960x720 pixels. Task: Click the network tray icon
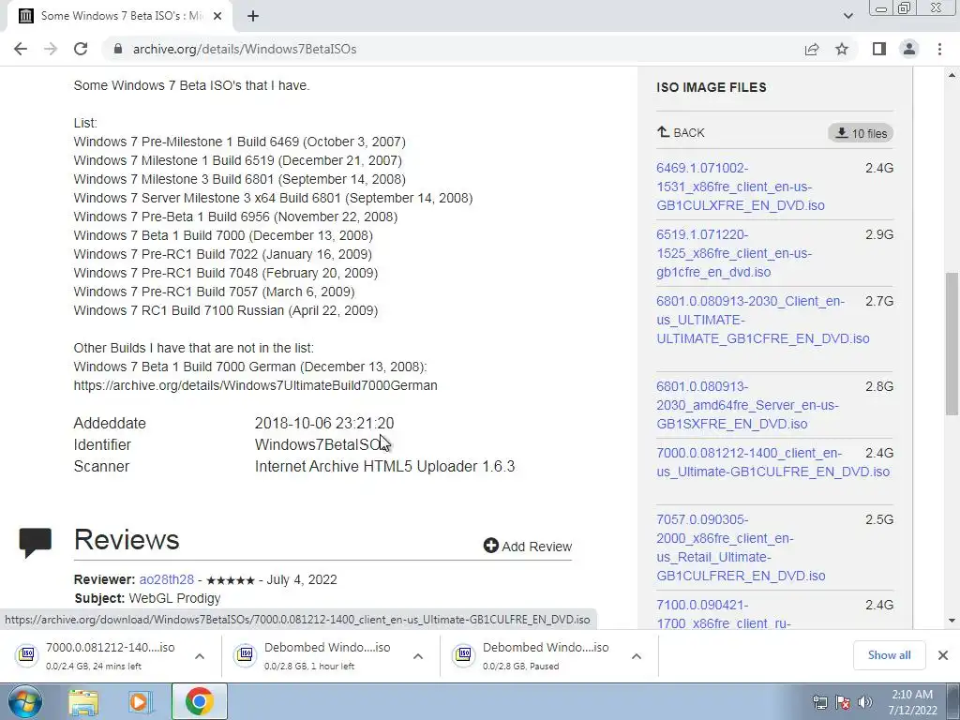point(819,702)
